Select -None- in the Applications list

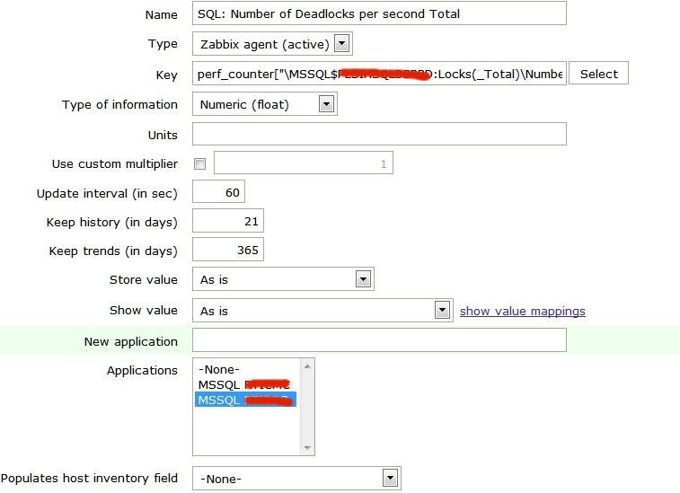click(219, 369)
